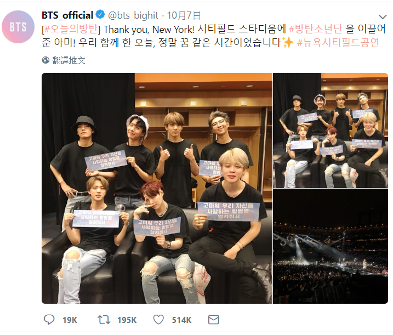The height and width of the screenshot is (335, 393).
Task: Open the 10月7日 tweet timestamp
Action: tap(184, 15)
